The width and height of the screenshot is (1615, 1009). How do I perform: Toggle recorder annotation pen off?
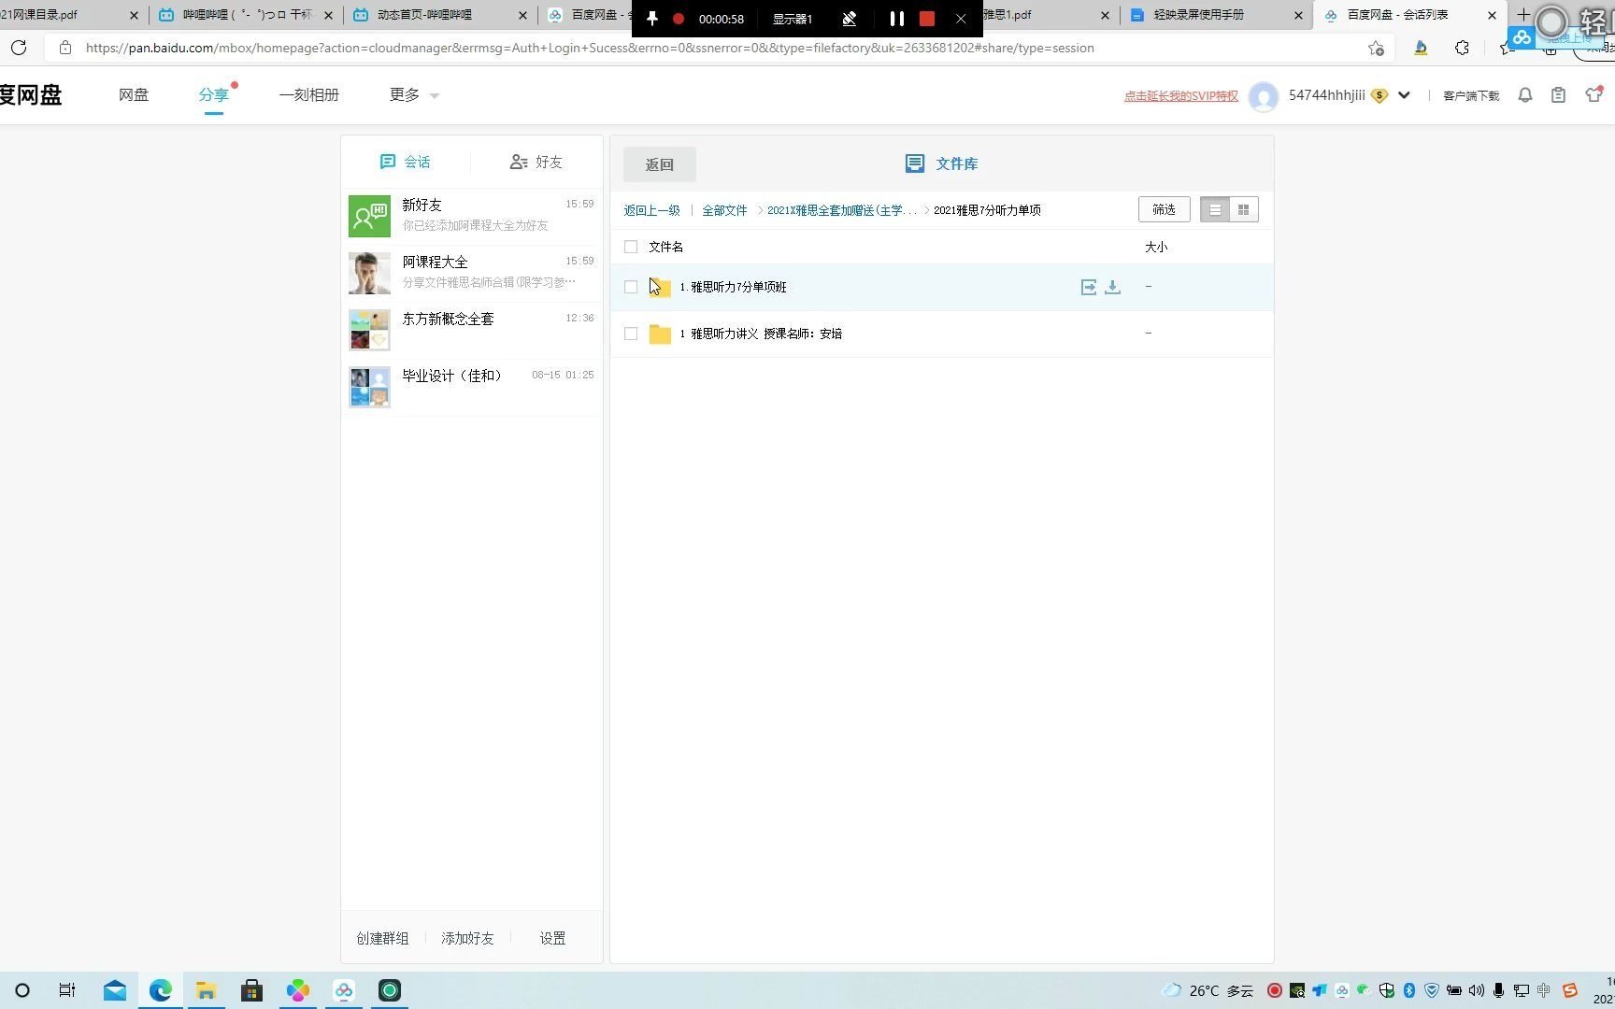point(850,19)
